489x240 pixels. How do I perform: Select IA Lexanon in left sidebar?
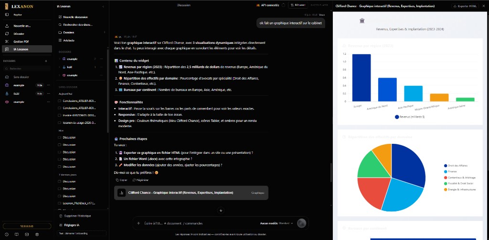click(x=27, y=49)
